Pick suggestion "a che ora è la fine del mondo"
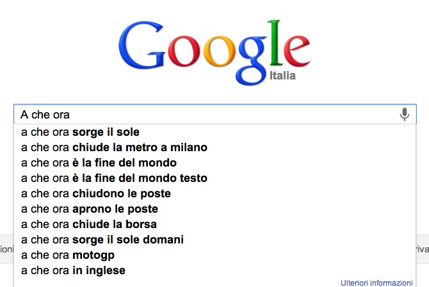 coord(99,163)
